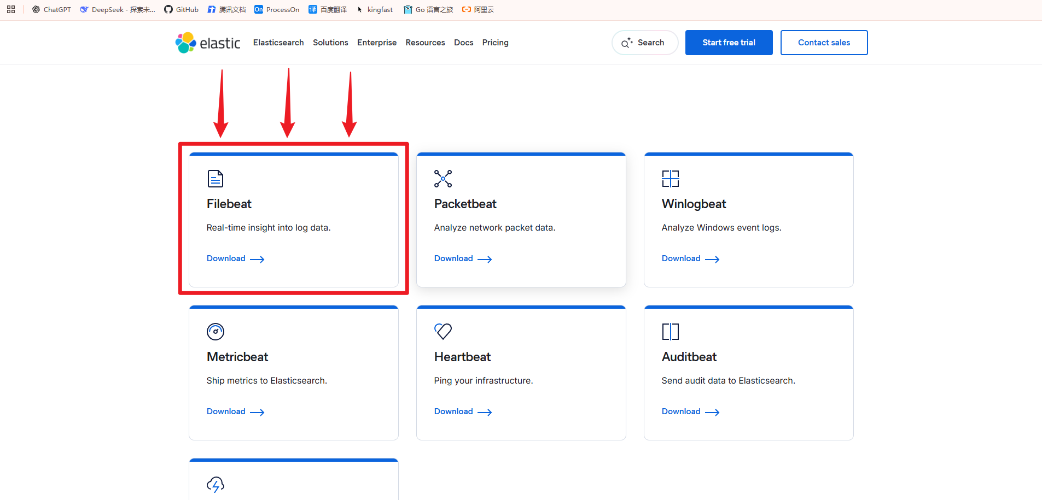Open the DeepSeek bookmark
This screenshot has height=500, width=1042.
point(118,9)
